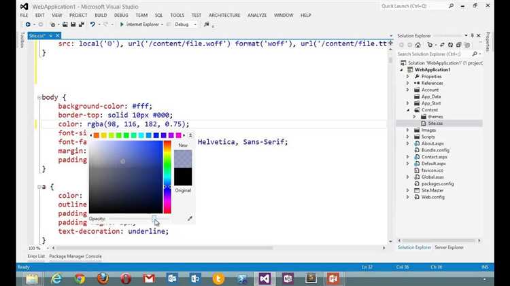Switch to the Server Explorer tab
The image size is (510, 286).
coord(449,247)
